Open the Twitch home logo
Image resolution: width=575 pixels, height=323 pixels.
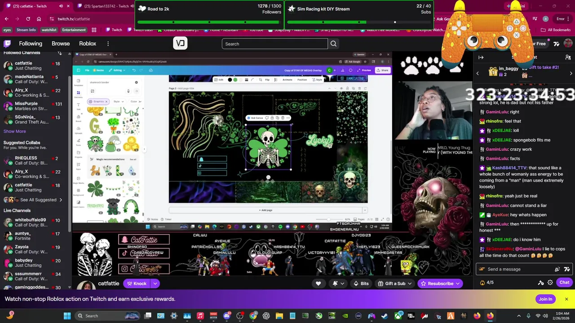(x=7, y=44)
